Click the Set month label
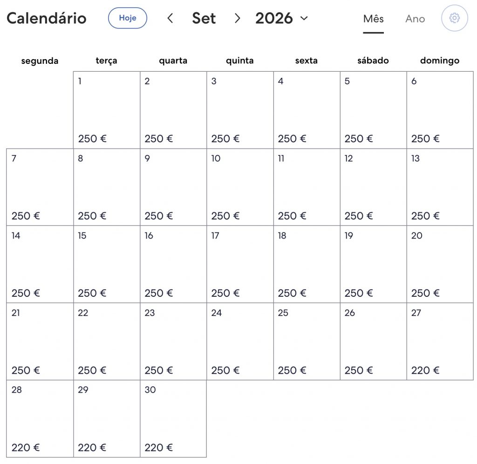 point(204,18)
